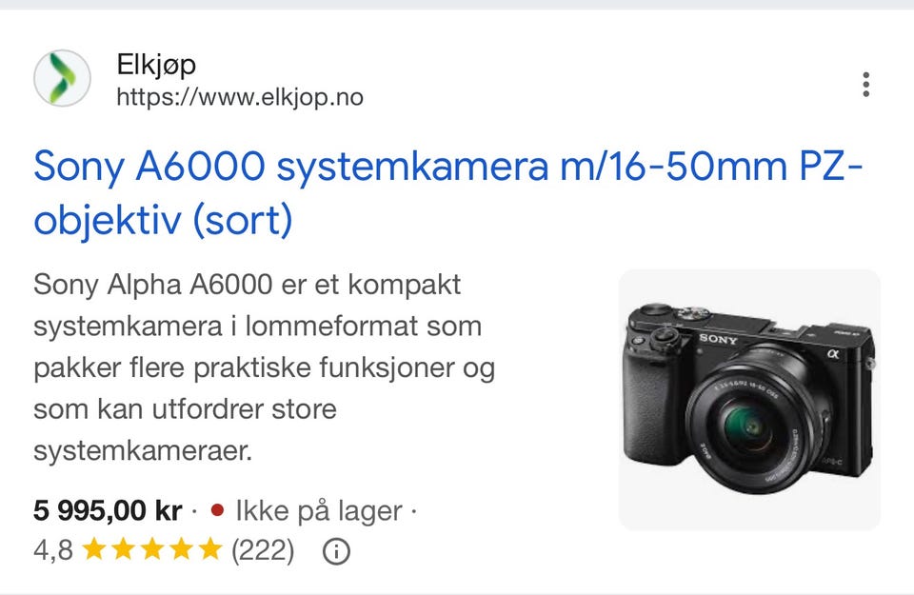Click the 'Sony Alpha A6000 er et kompakt' text
This screenshot has width=914, height=595.
click(248, 285)
